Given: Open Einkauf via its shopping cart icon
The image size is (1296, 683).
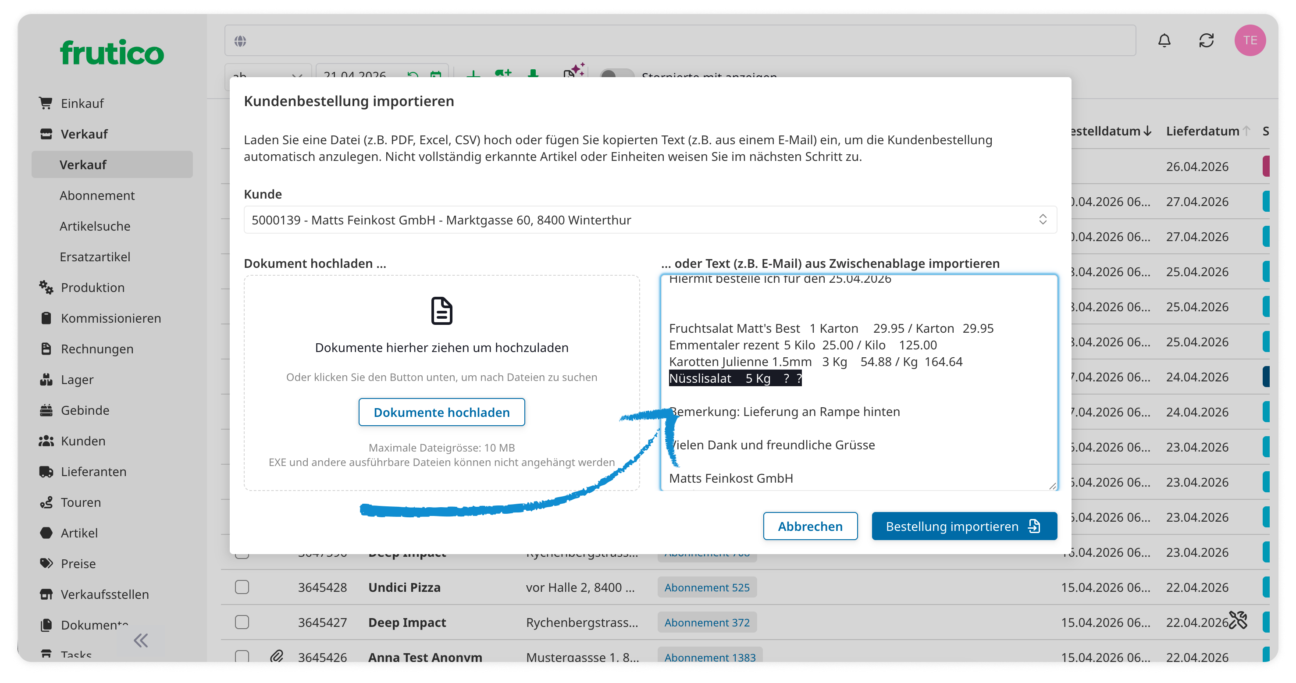Looking at the screenshot, I should point(46,103).
